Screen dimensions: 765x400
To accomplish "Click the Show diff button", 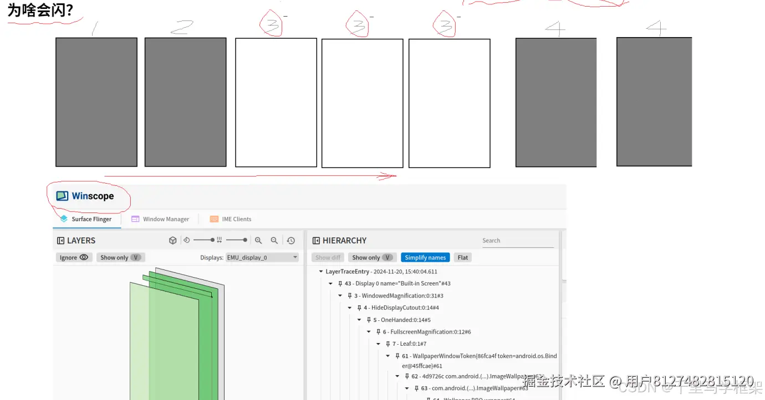I will [x=327, y=257].
